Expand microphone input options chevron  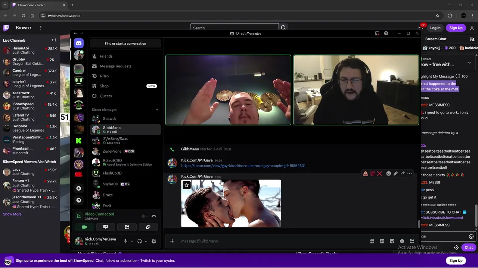tap(131, 241)
